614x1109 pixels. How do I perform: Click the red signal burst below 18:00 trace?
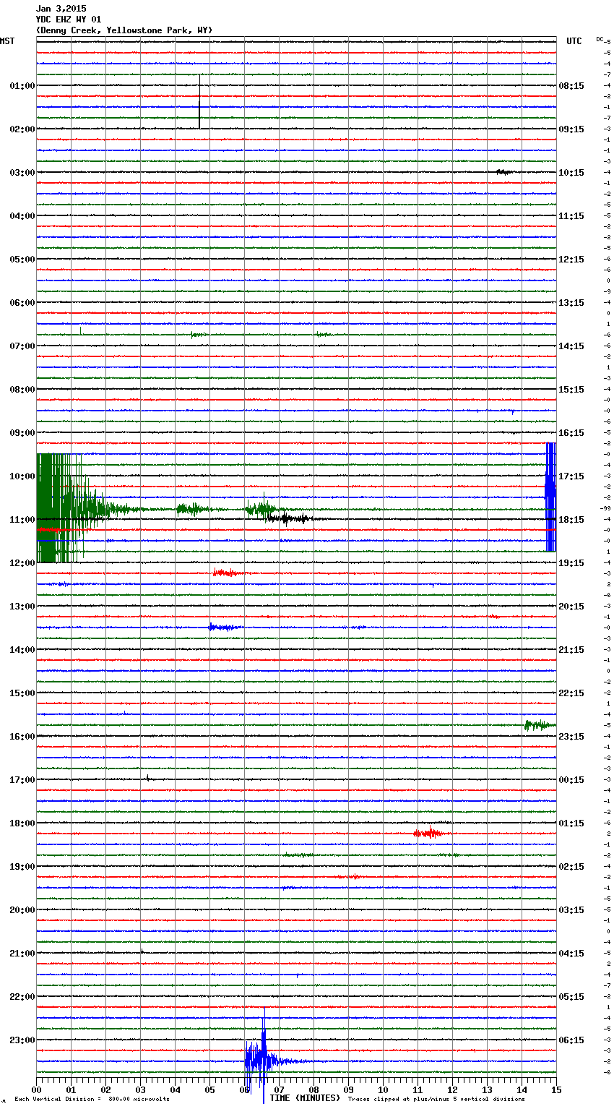(431, 834)
